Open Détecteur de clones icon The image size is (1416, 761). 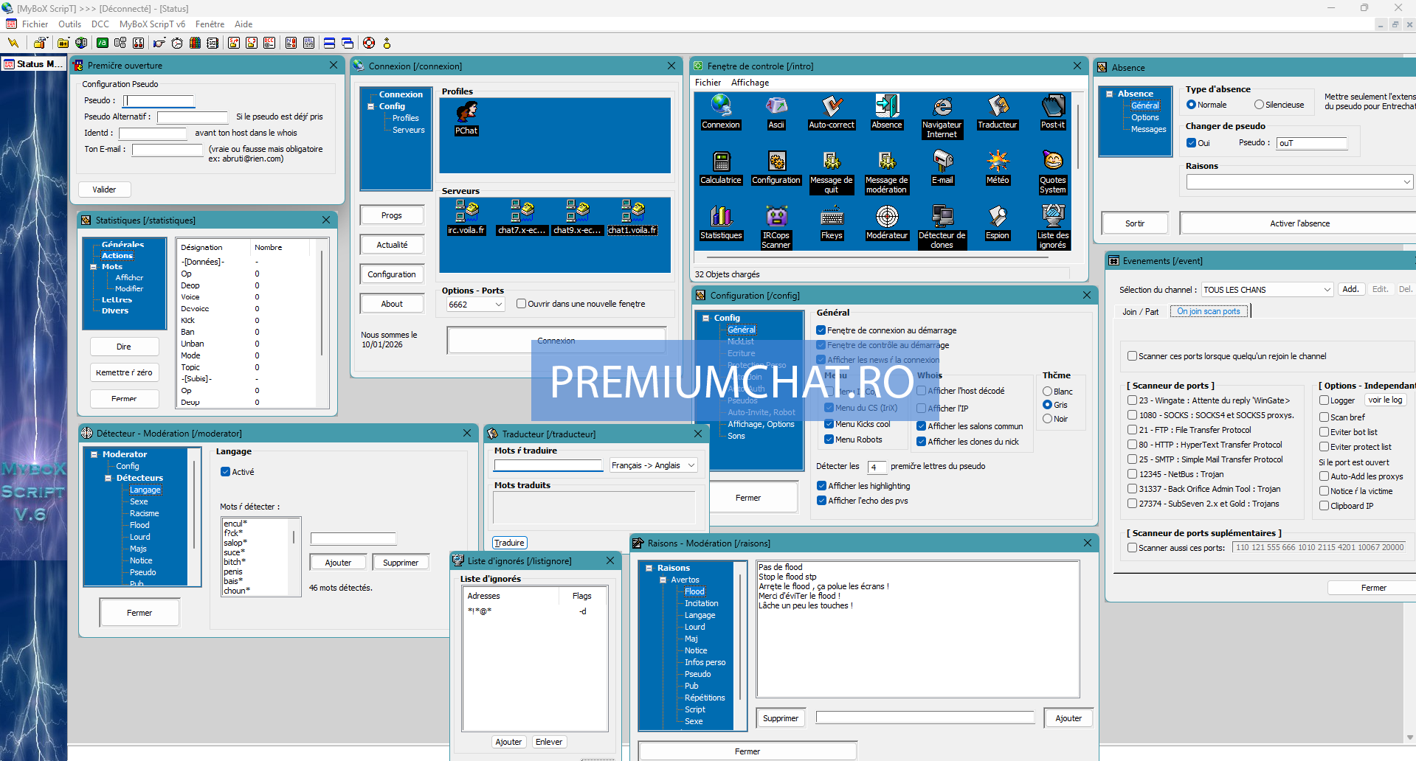(x=942, y=228)
